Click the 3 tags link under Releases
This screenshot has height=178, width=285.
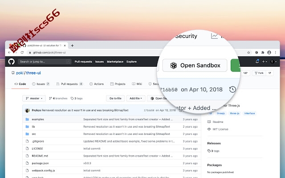pos(213,151)
